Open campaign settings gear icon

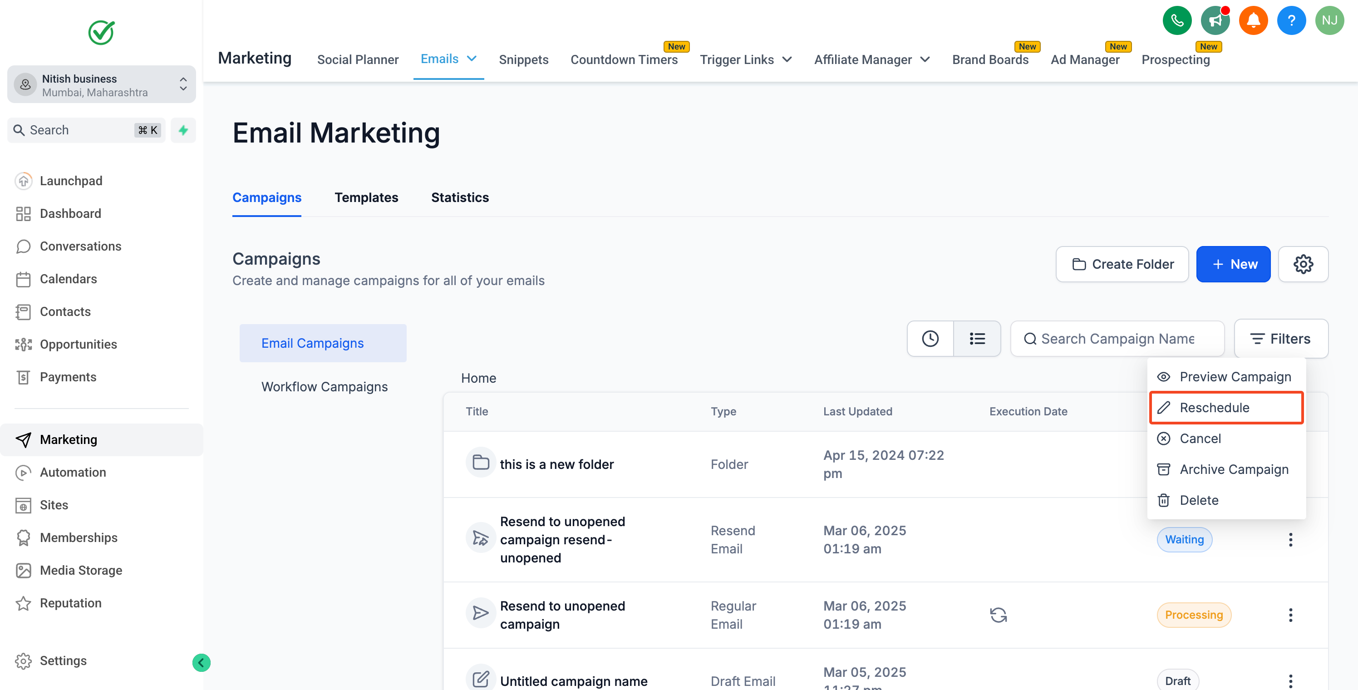coord(1303,264)
